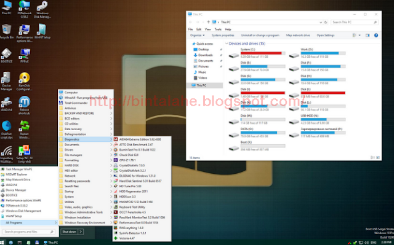Open the Organize dropdown in Explorer
The width and height of the screenshot is (394, 245).
(197, 36)
